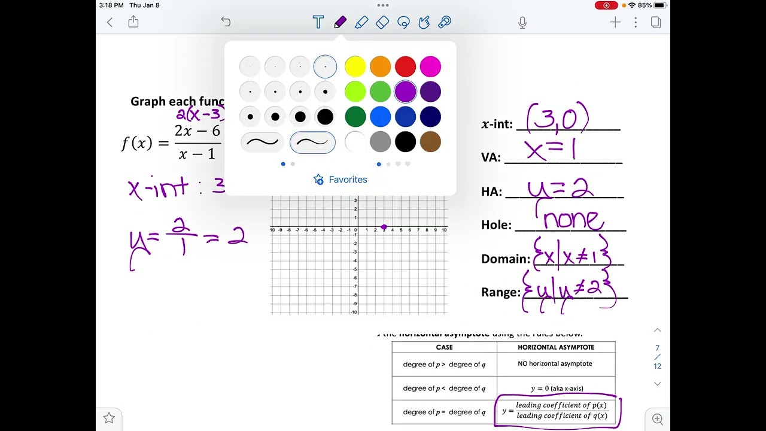
Task: Choose the bright blue color swatch
Action: click(380, 117)
